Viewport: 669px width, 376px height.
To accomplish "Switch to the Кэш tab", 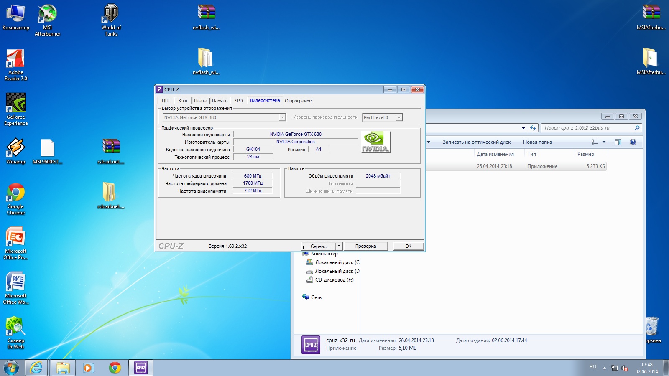I will point(183,101).
